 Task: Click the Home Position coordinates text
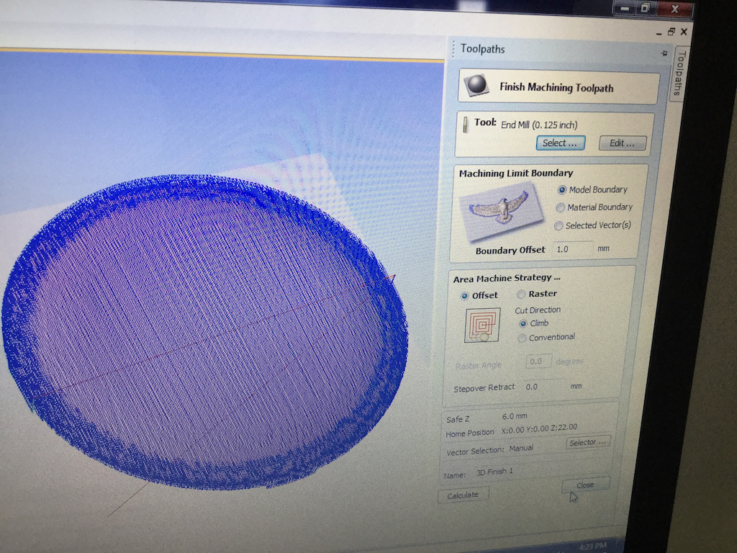coord(539,428)
